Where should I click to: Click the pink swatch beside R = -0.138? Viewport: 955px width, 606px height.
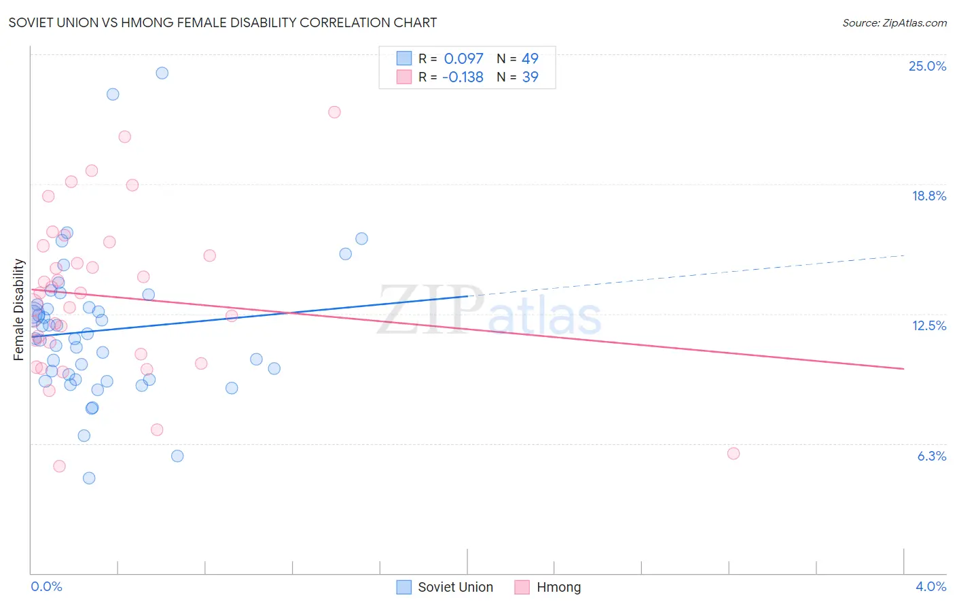404,77
